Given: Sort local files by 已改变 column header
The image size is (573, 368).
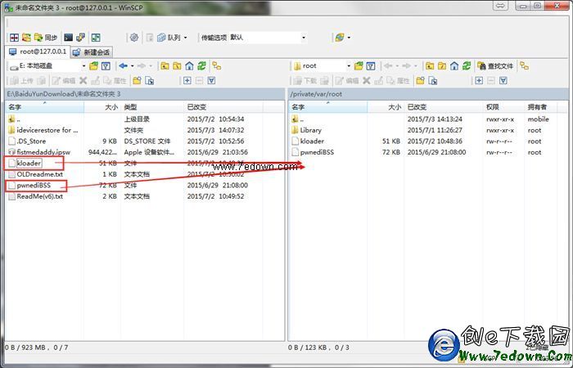Looking at the screenshot, I should 223,107.
